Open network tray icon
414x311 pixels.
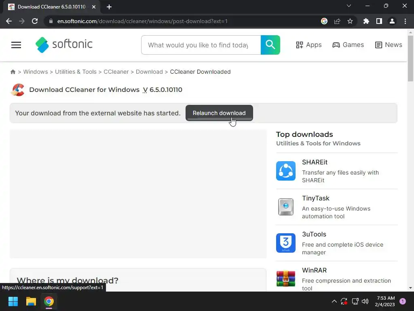(355, 301)
